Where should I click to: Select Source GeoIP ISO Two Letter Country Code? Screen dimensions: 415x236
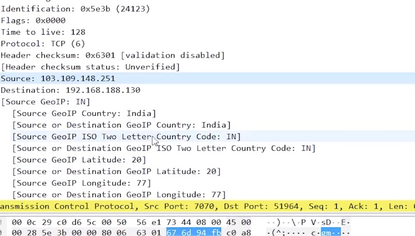[126, 136]
